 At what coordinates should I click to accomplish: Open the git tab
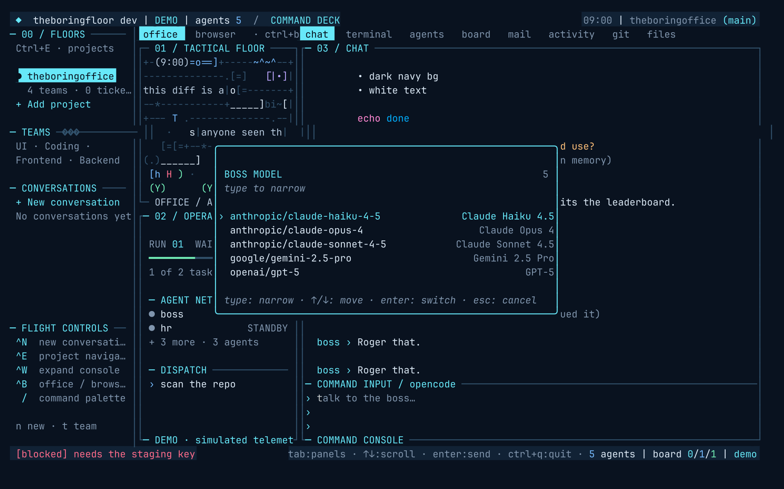coord(621,34)
